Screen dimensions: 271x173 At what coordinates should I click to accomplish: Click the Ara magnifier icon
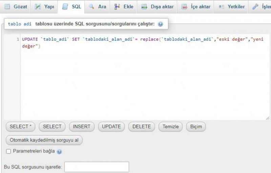pos(91,6)
